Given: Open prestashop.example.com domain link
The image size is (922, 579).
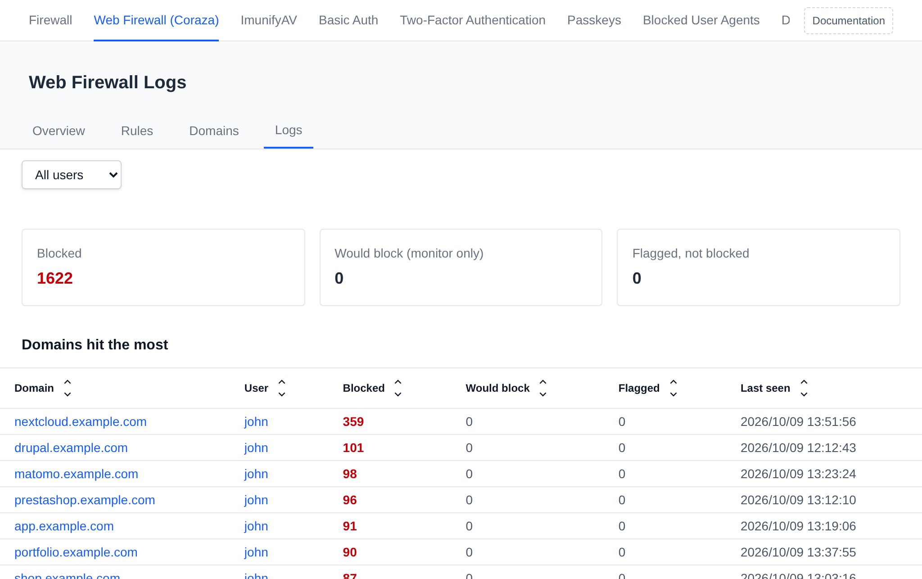Looking at the screenshot, I should coord(85,500).
